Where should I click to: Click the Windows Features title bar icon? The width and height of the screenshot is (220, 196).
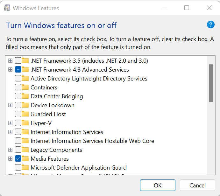(7, 8)
